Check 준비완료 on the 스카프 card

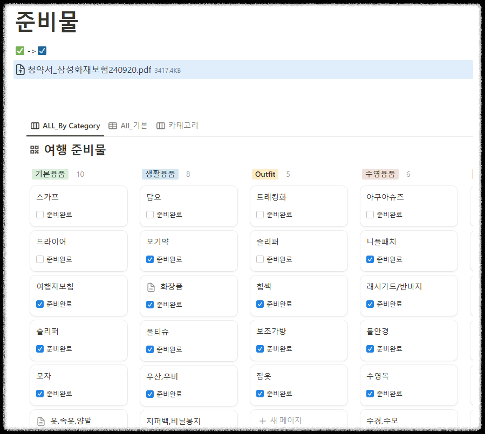[39, 214]
